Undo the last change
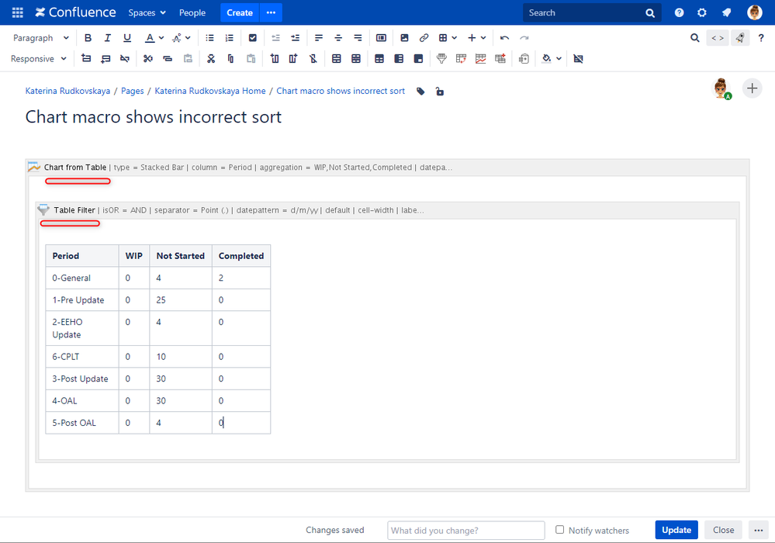The image size is (775, 543). point(504,38)
